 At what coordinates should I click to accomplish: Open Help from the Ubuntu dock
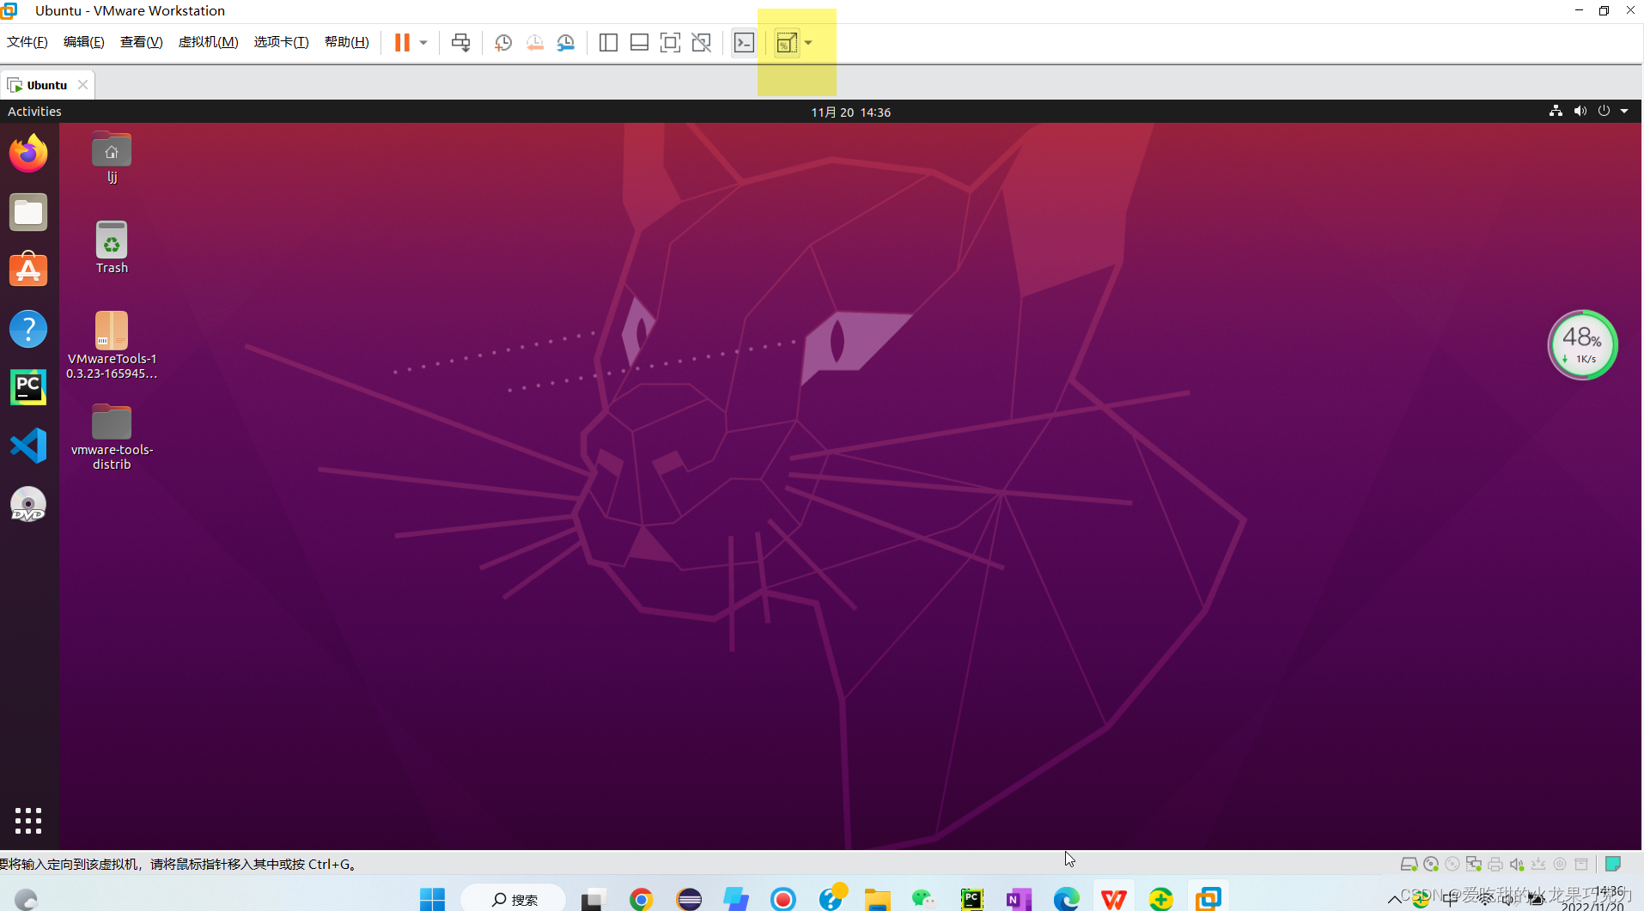tap(28, 329)
